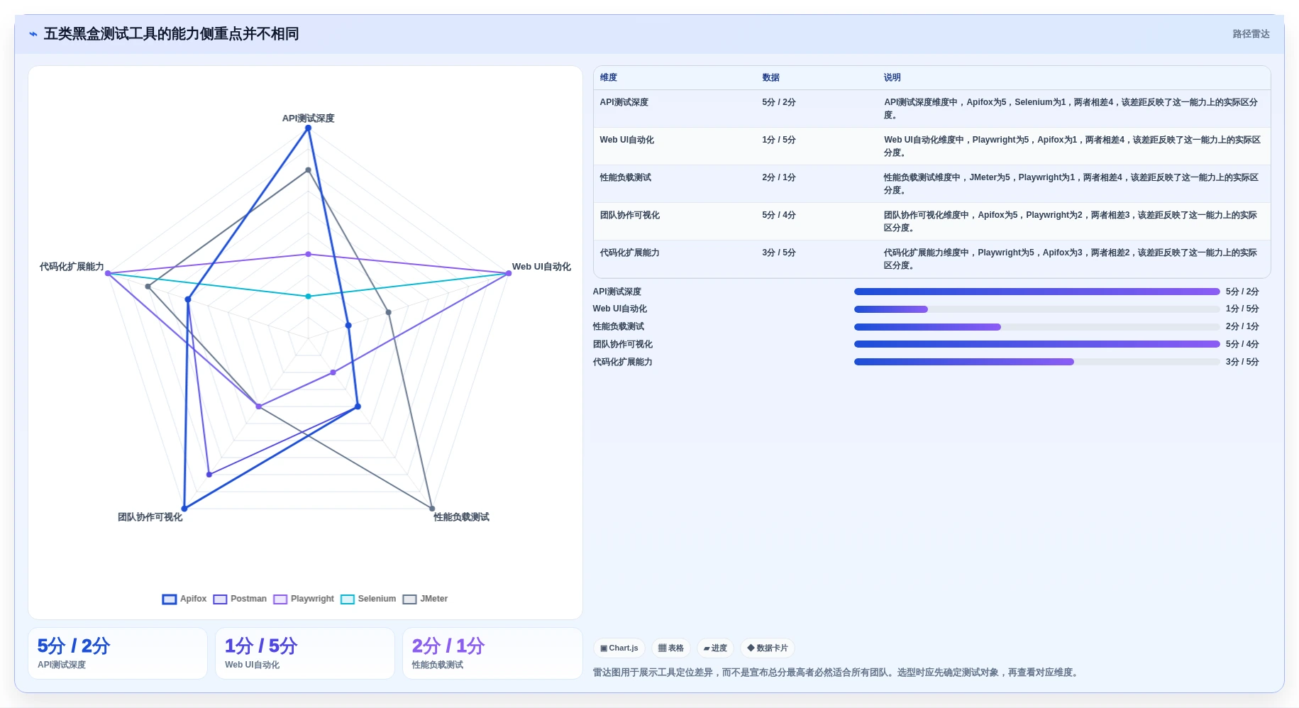Click the API测试深度 radar axis label
The height and width of the screenshot is (708, 1299).
pyautogui.click(x=308, y=118)
